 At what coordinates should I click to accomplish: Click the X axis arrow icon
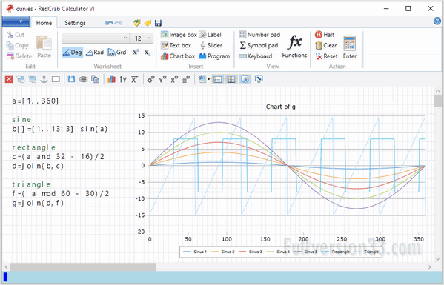134,79
